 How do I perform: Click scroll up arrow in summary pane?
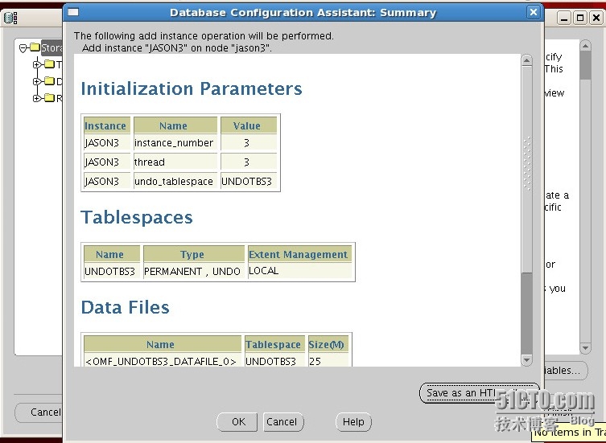tap(526, 60)
